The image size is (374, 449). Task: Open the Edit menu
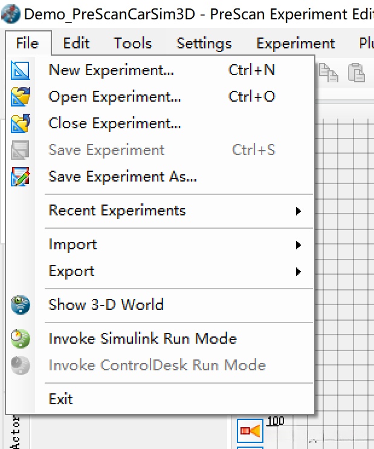coord(76,44)
